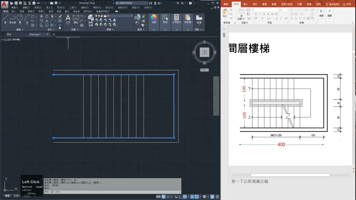The width and height of the screenshot is (356, 200).
Task: Click 操作說明搜尋 tell-me box in PowerPoint
Action: click(333, 4)
